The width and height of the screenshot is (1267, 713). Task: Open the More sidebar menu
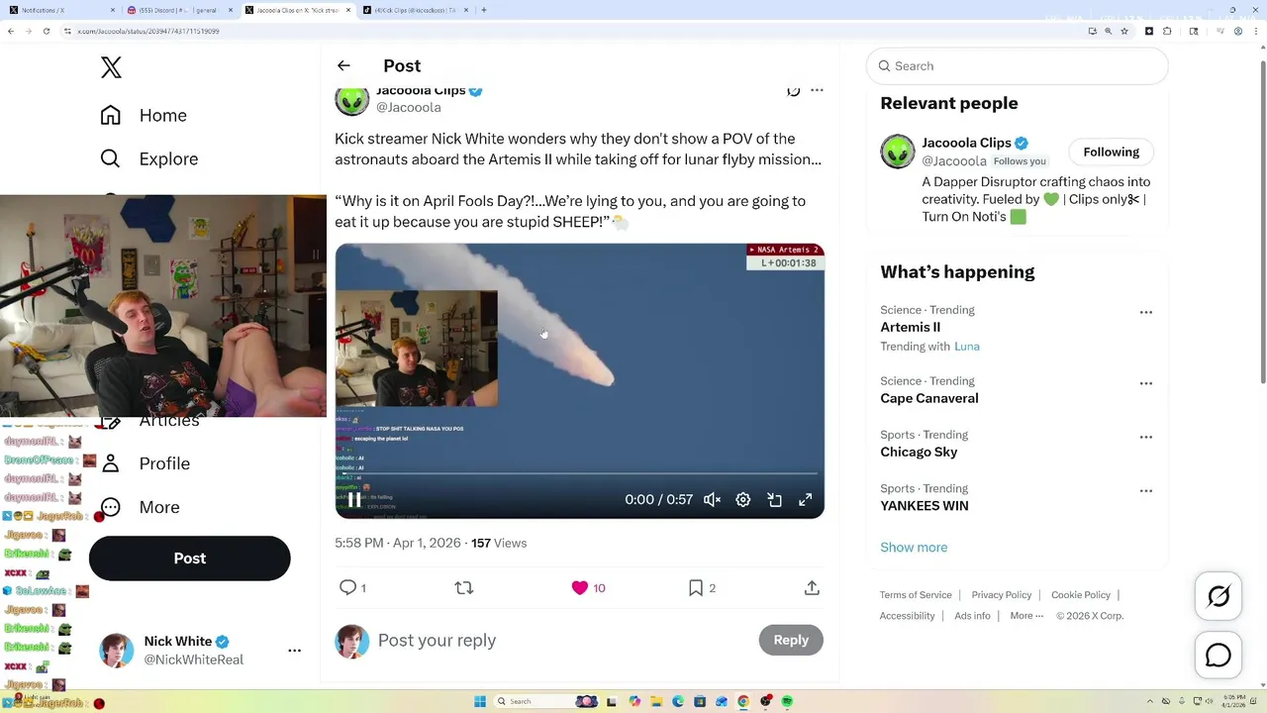coord(140,507)
